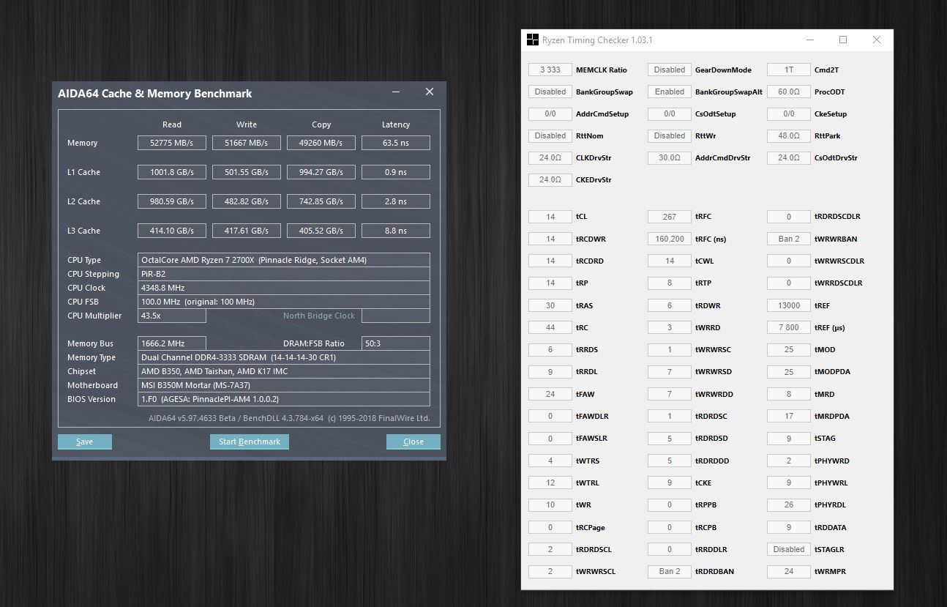Viewport: 947px width, 607px height.
Task: Click Memory Write value 51667 MB/s
Action: pos(247,143)
